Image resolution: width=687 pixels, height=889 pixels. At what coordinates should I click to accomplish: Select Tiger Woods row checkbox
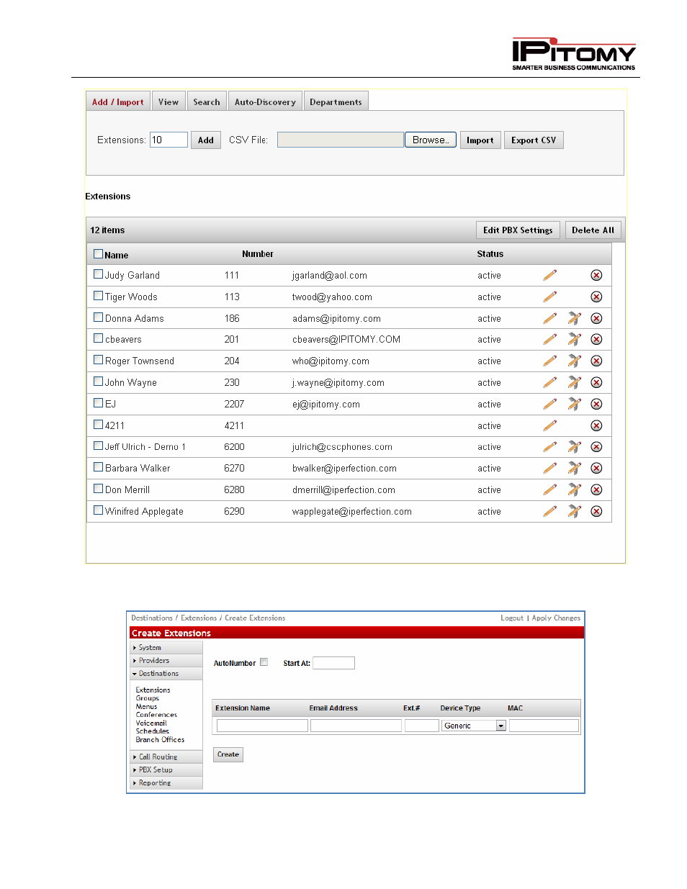pyautogui.click(x=99, y=295)
